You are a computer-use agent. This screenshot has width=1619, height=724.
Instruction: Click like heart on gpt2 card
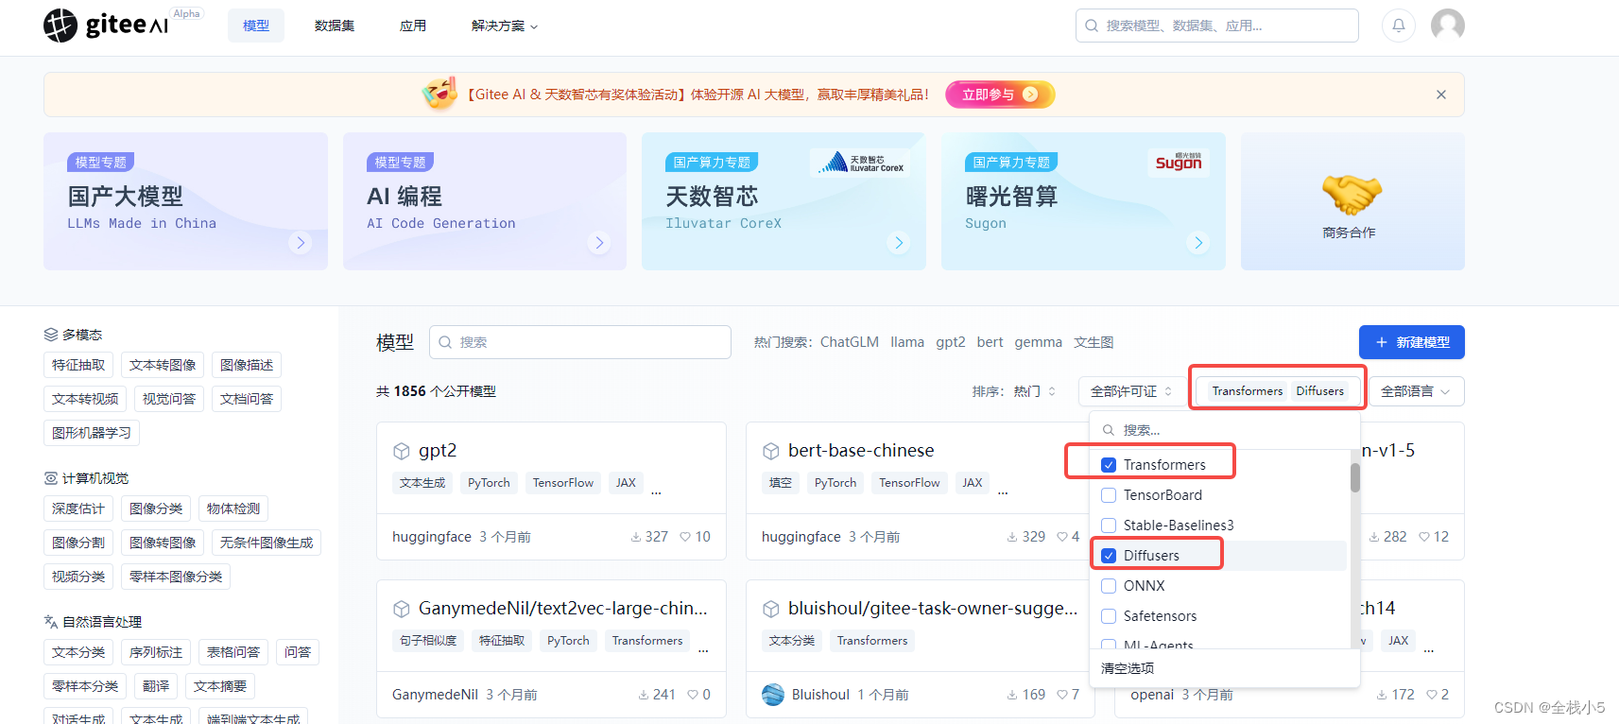(685, 537)
